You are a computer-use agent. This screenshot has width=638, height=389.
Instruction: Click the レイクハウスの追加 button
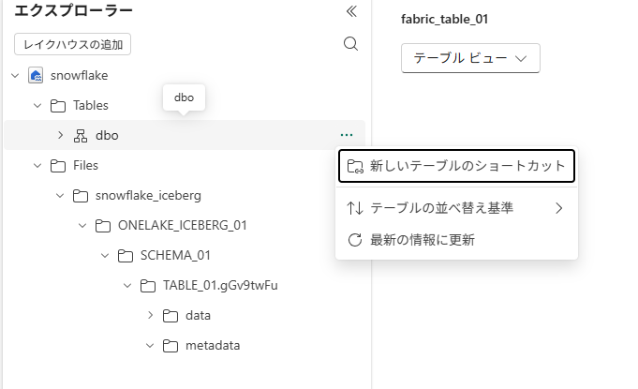[x=73, y=44]
